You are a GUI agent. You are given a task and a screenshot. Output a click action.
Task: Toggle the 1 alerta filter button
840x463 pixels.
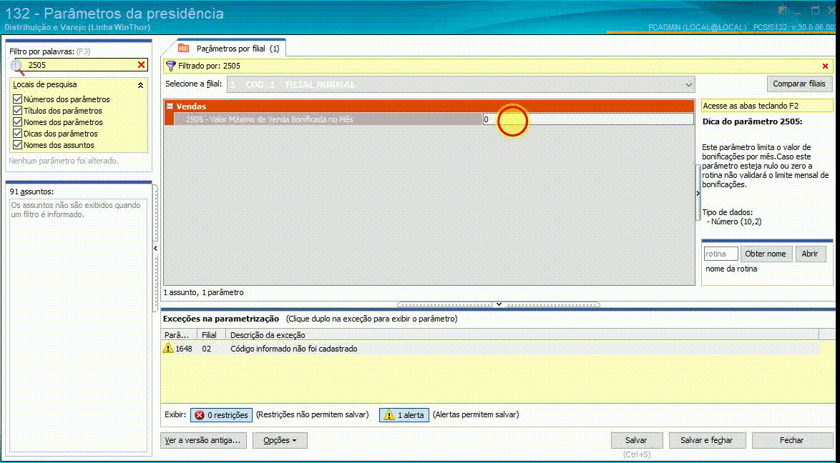404,415
